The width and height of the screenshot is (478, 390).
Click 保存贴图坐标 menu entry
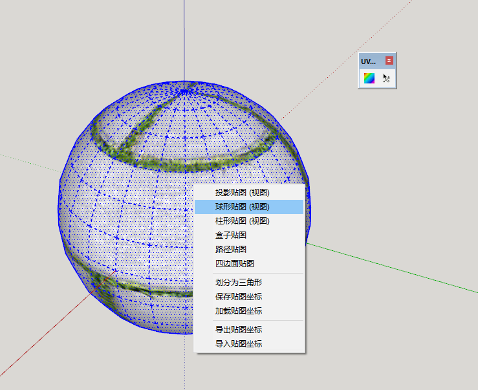249,296
